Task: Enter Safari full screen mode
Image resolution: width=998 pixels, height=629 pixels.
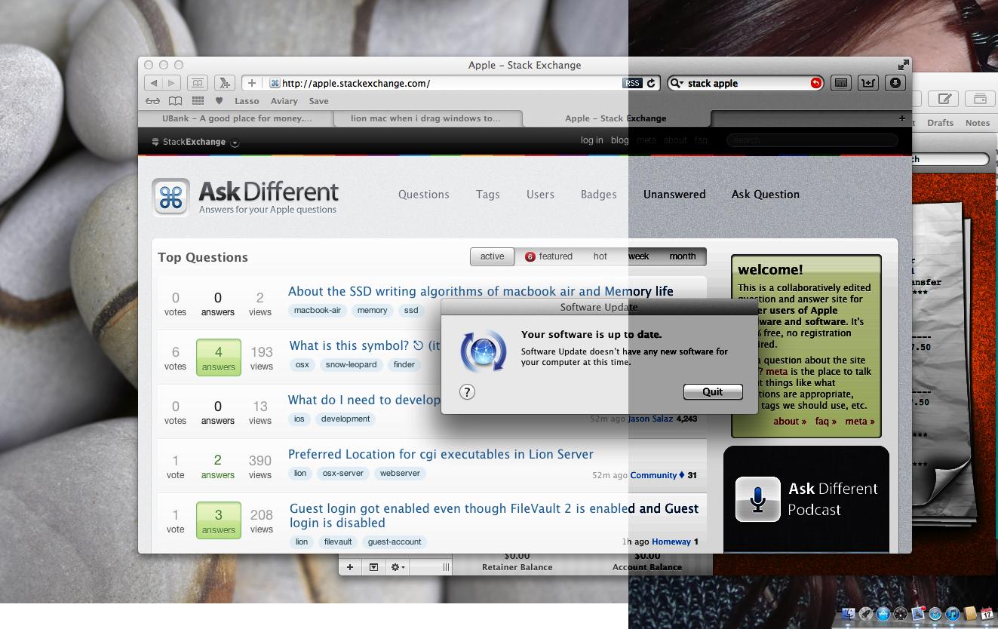Action: (x=903, y=65)
